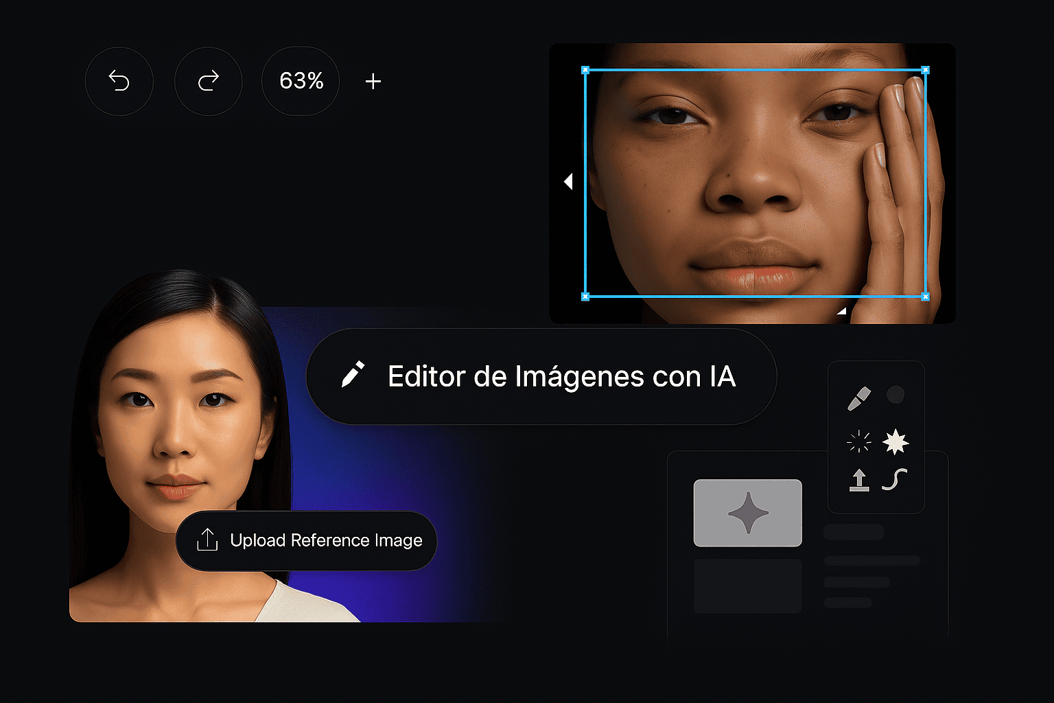
Task: Click the top-left crop handle
Action: pyautogui.click(x=585, y=70)
